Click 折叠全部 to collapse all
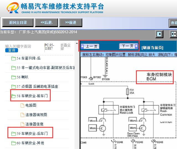Screen dimensions: 177x149 pyautogui.click(x=65, y=47)
